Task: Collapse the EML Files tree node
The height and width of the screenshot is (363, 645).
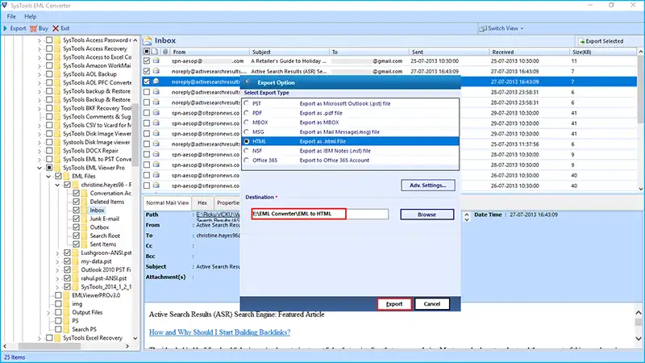Action: [x=48, y=177]
